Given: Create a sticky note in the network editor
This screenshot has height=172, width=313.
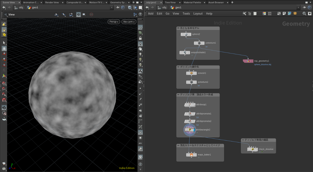Looking at the screenshot, I should coord(284,13).
